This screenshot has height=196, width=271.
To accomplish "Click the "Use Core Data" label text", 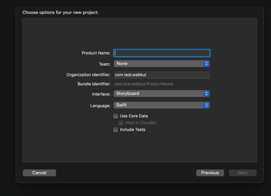I will pyautogui.click(x=134, y=116).
